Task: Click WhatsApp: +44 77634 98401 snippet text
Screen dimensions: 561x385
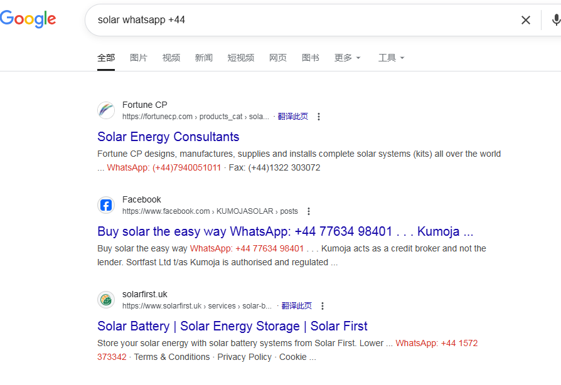Action: pyautogui.click(x=247, y=248)
